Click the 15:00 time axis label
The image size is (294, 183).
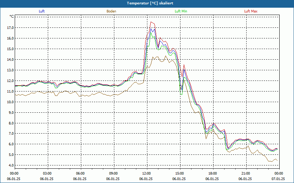coord(180,173)
